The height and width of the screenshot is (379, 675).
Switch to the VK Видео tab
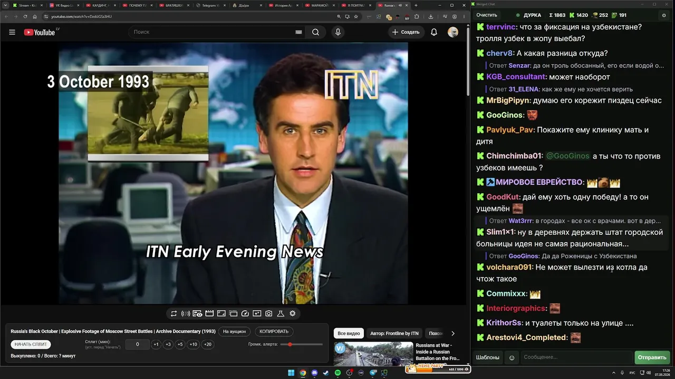coord(64,5)
